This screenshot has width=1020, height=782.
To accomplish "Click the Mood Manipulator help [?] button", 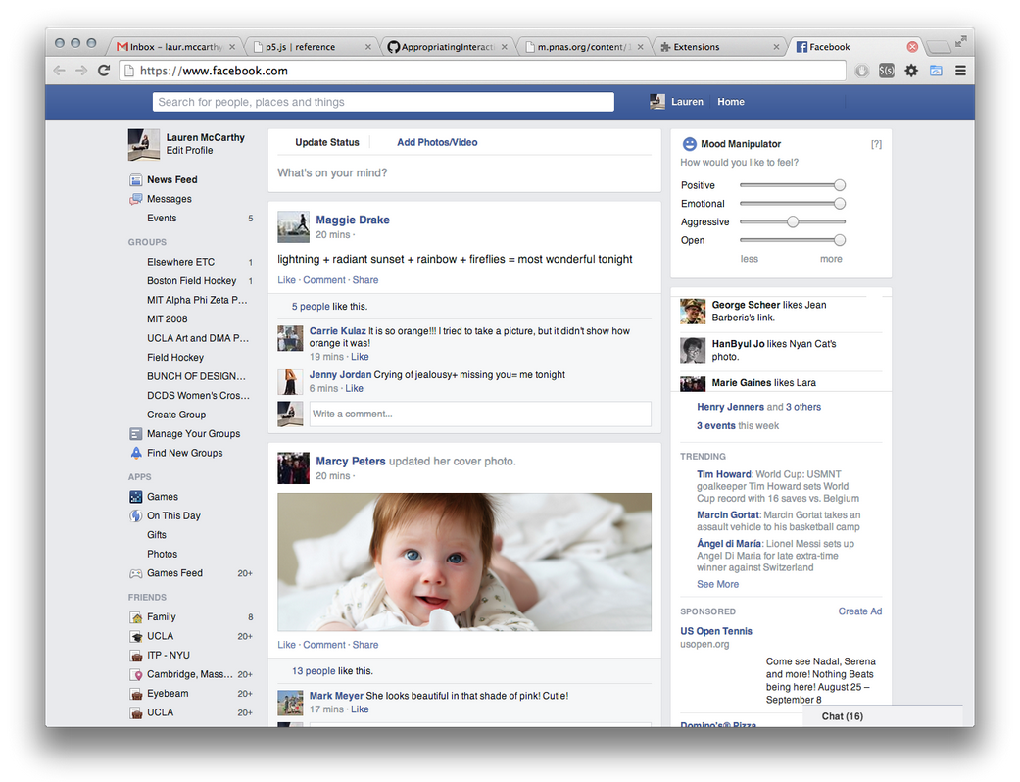I will pos(876,144).
